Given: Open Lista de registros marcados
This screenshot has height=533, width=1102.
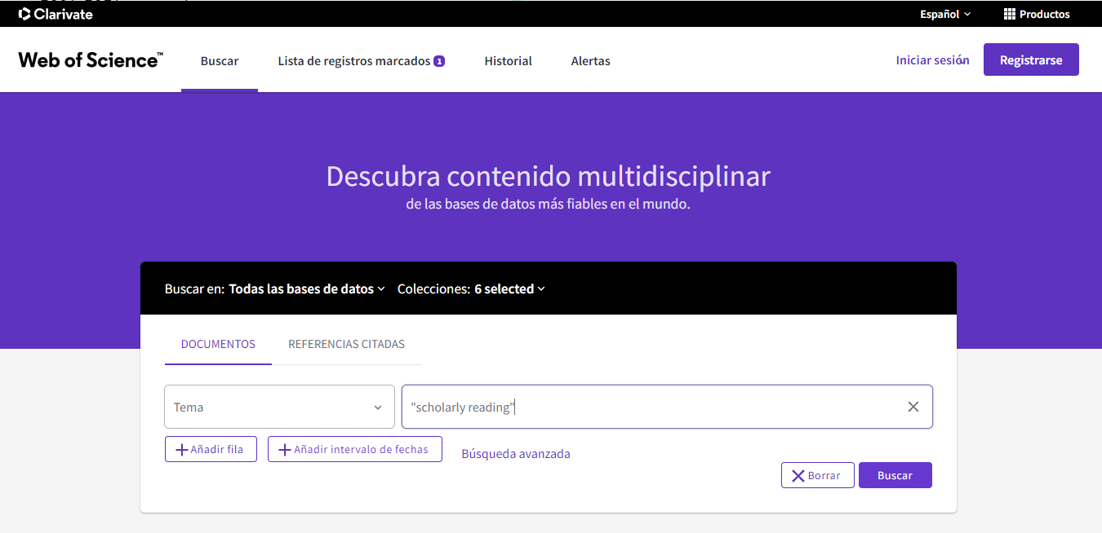Looking at the screenshot, I should tap(361, 61).
